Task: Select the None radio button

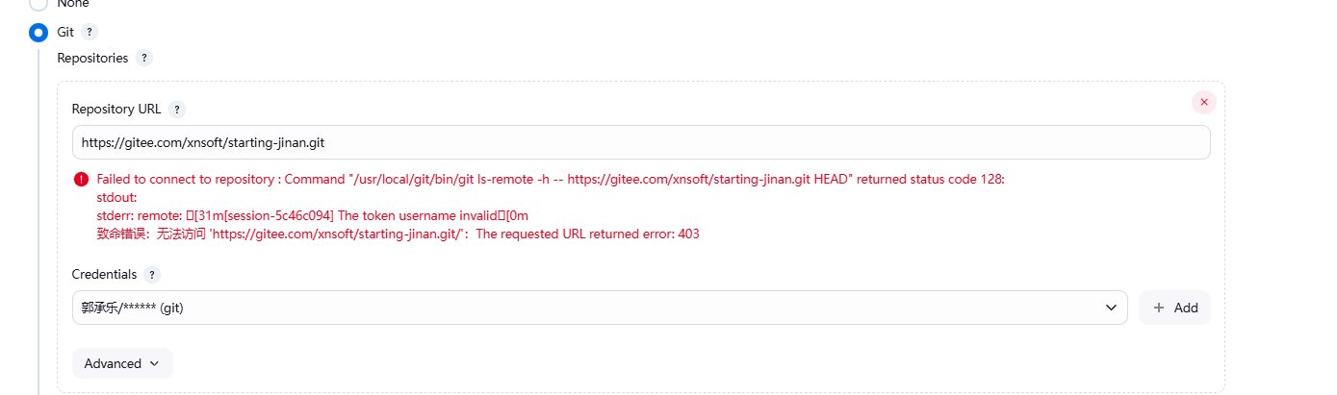Action: (x=39, y=4)
